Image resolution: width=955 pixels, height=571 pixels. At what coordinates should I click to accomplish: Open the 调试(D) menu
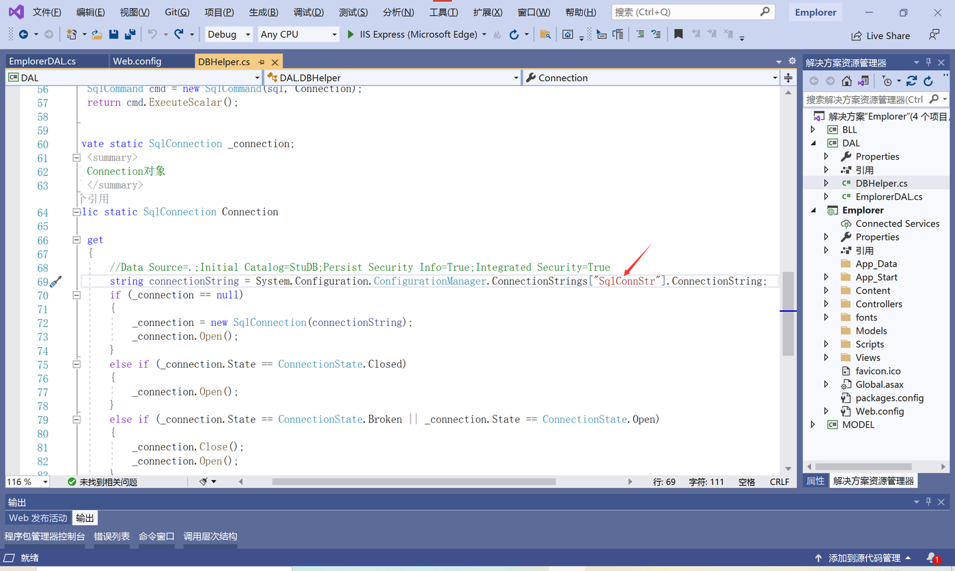click(308, 12)
